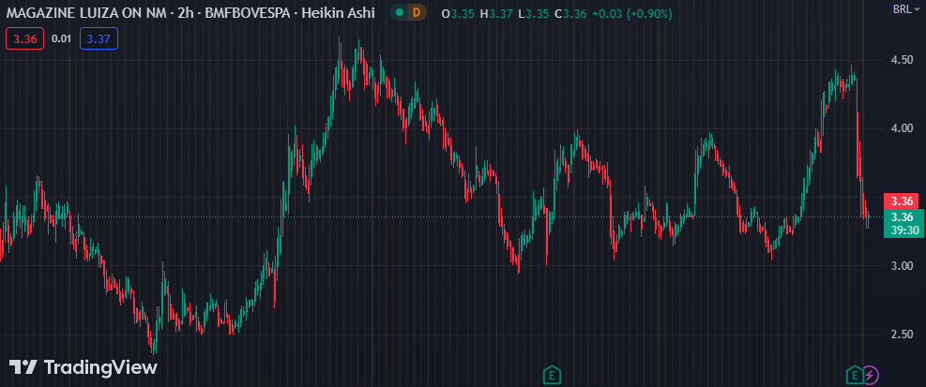The height and width of the screenshot is (387, 926).
Task: Click the green 3.36 last price tag
Action: click(903, 216)
